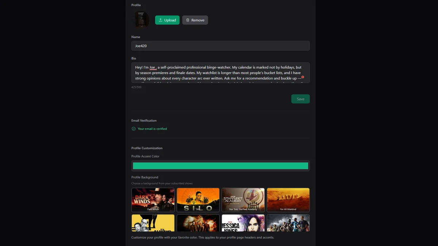Click the trash icon on the Remove button
The height and width of the screenshot is (246, 438).
point(187,20)
